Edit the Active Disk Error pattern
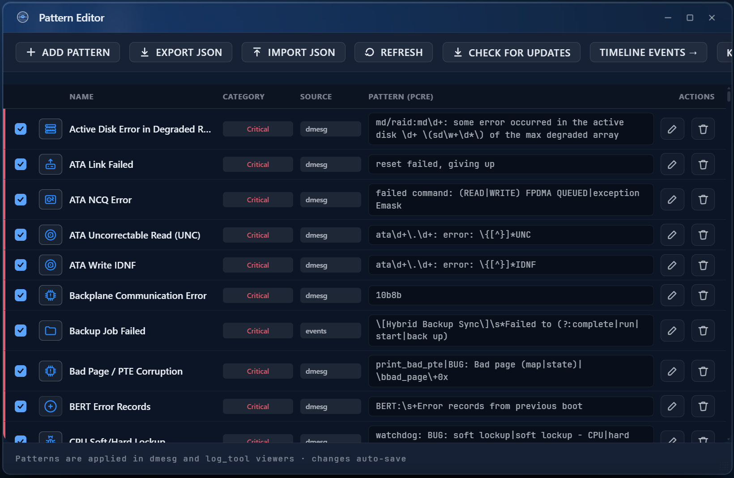 (672, 129)
